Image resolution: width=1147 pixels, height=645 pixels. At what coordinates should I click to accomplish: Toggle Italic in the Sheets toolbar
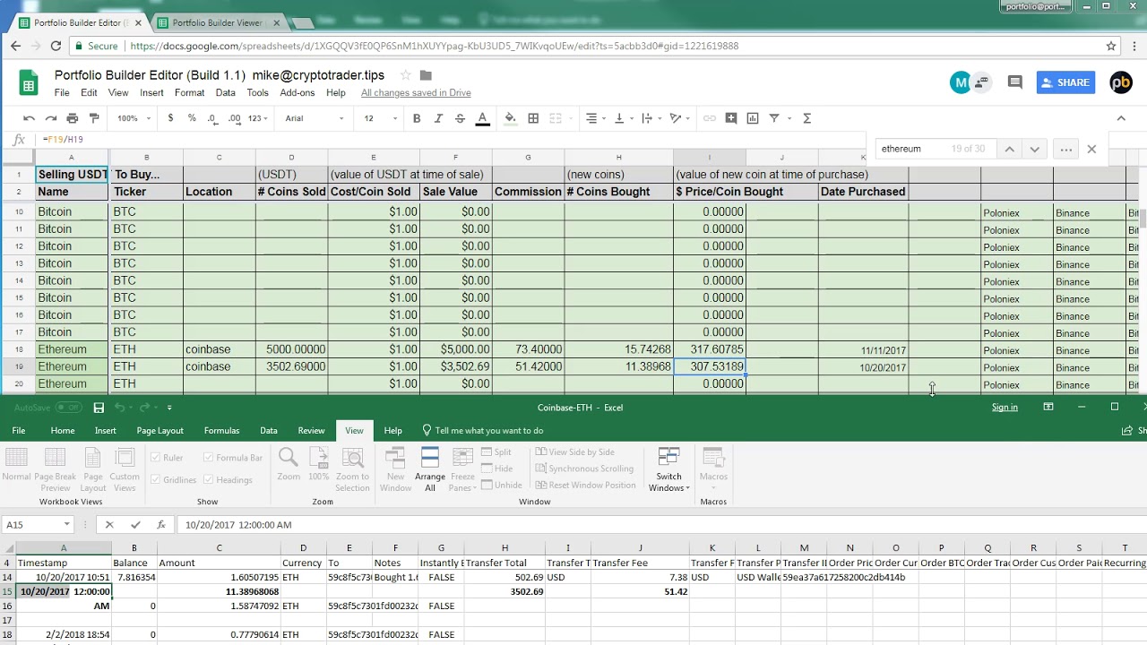click(438, 118)
